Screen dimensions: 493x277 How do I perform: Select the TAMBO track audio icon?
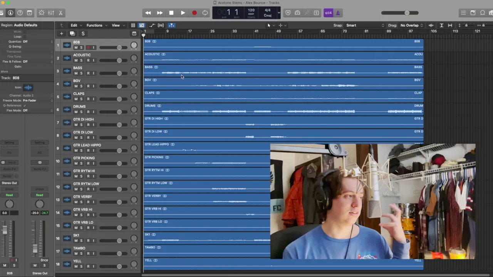(x=67, y=251)
